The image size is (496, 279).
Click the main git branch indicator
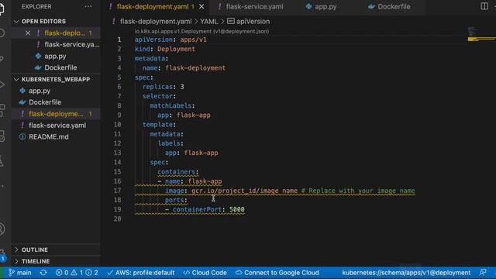coord(20,273)
